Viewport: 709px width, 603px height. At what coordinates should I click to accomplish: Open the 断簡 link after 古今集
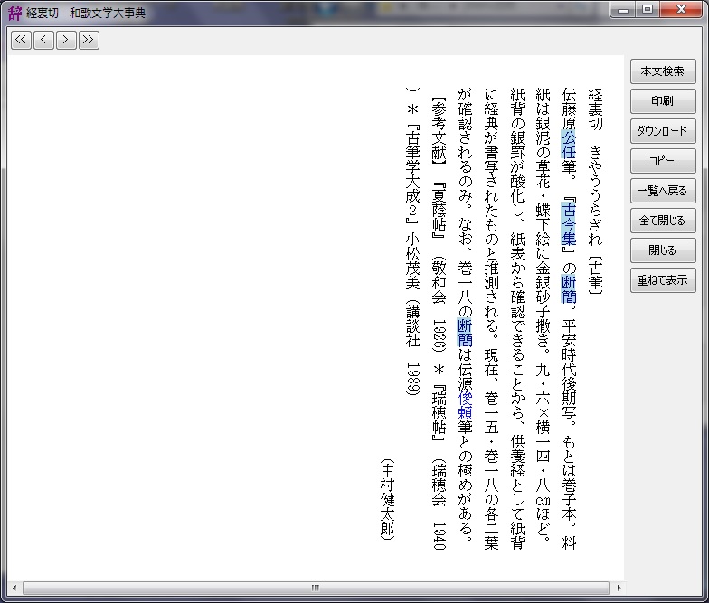(570, 289)
